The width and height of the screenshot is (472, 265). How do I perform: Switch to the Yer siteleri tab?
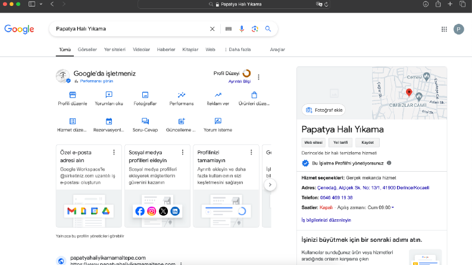point(115,49)
